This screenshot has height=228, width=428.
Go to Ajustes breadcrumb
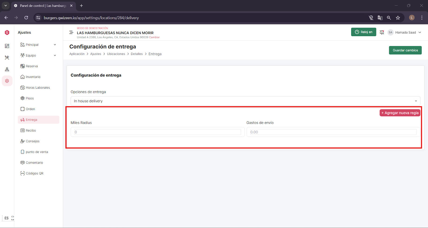pyautogui.click(x=96, y=54)
